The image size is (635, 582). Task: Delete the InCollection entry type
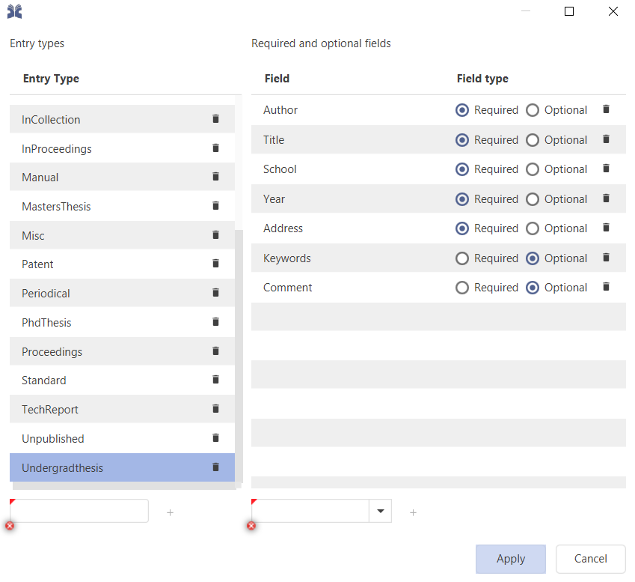[215, 119]
